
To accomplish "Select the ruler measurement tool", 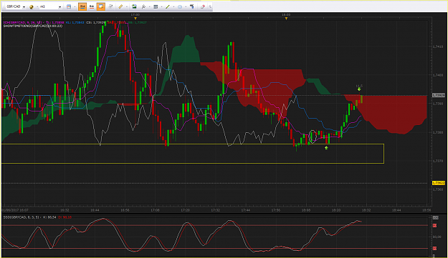I will (x=120, y=6).
